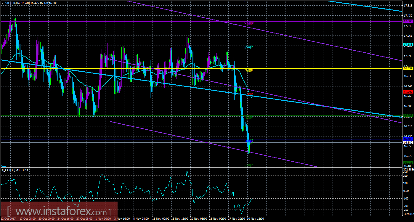Click the [+1/8]P Murrey level label
Image resolution: width=414 pixels, height=222 pixels.
(248, 23)
